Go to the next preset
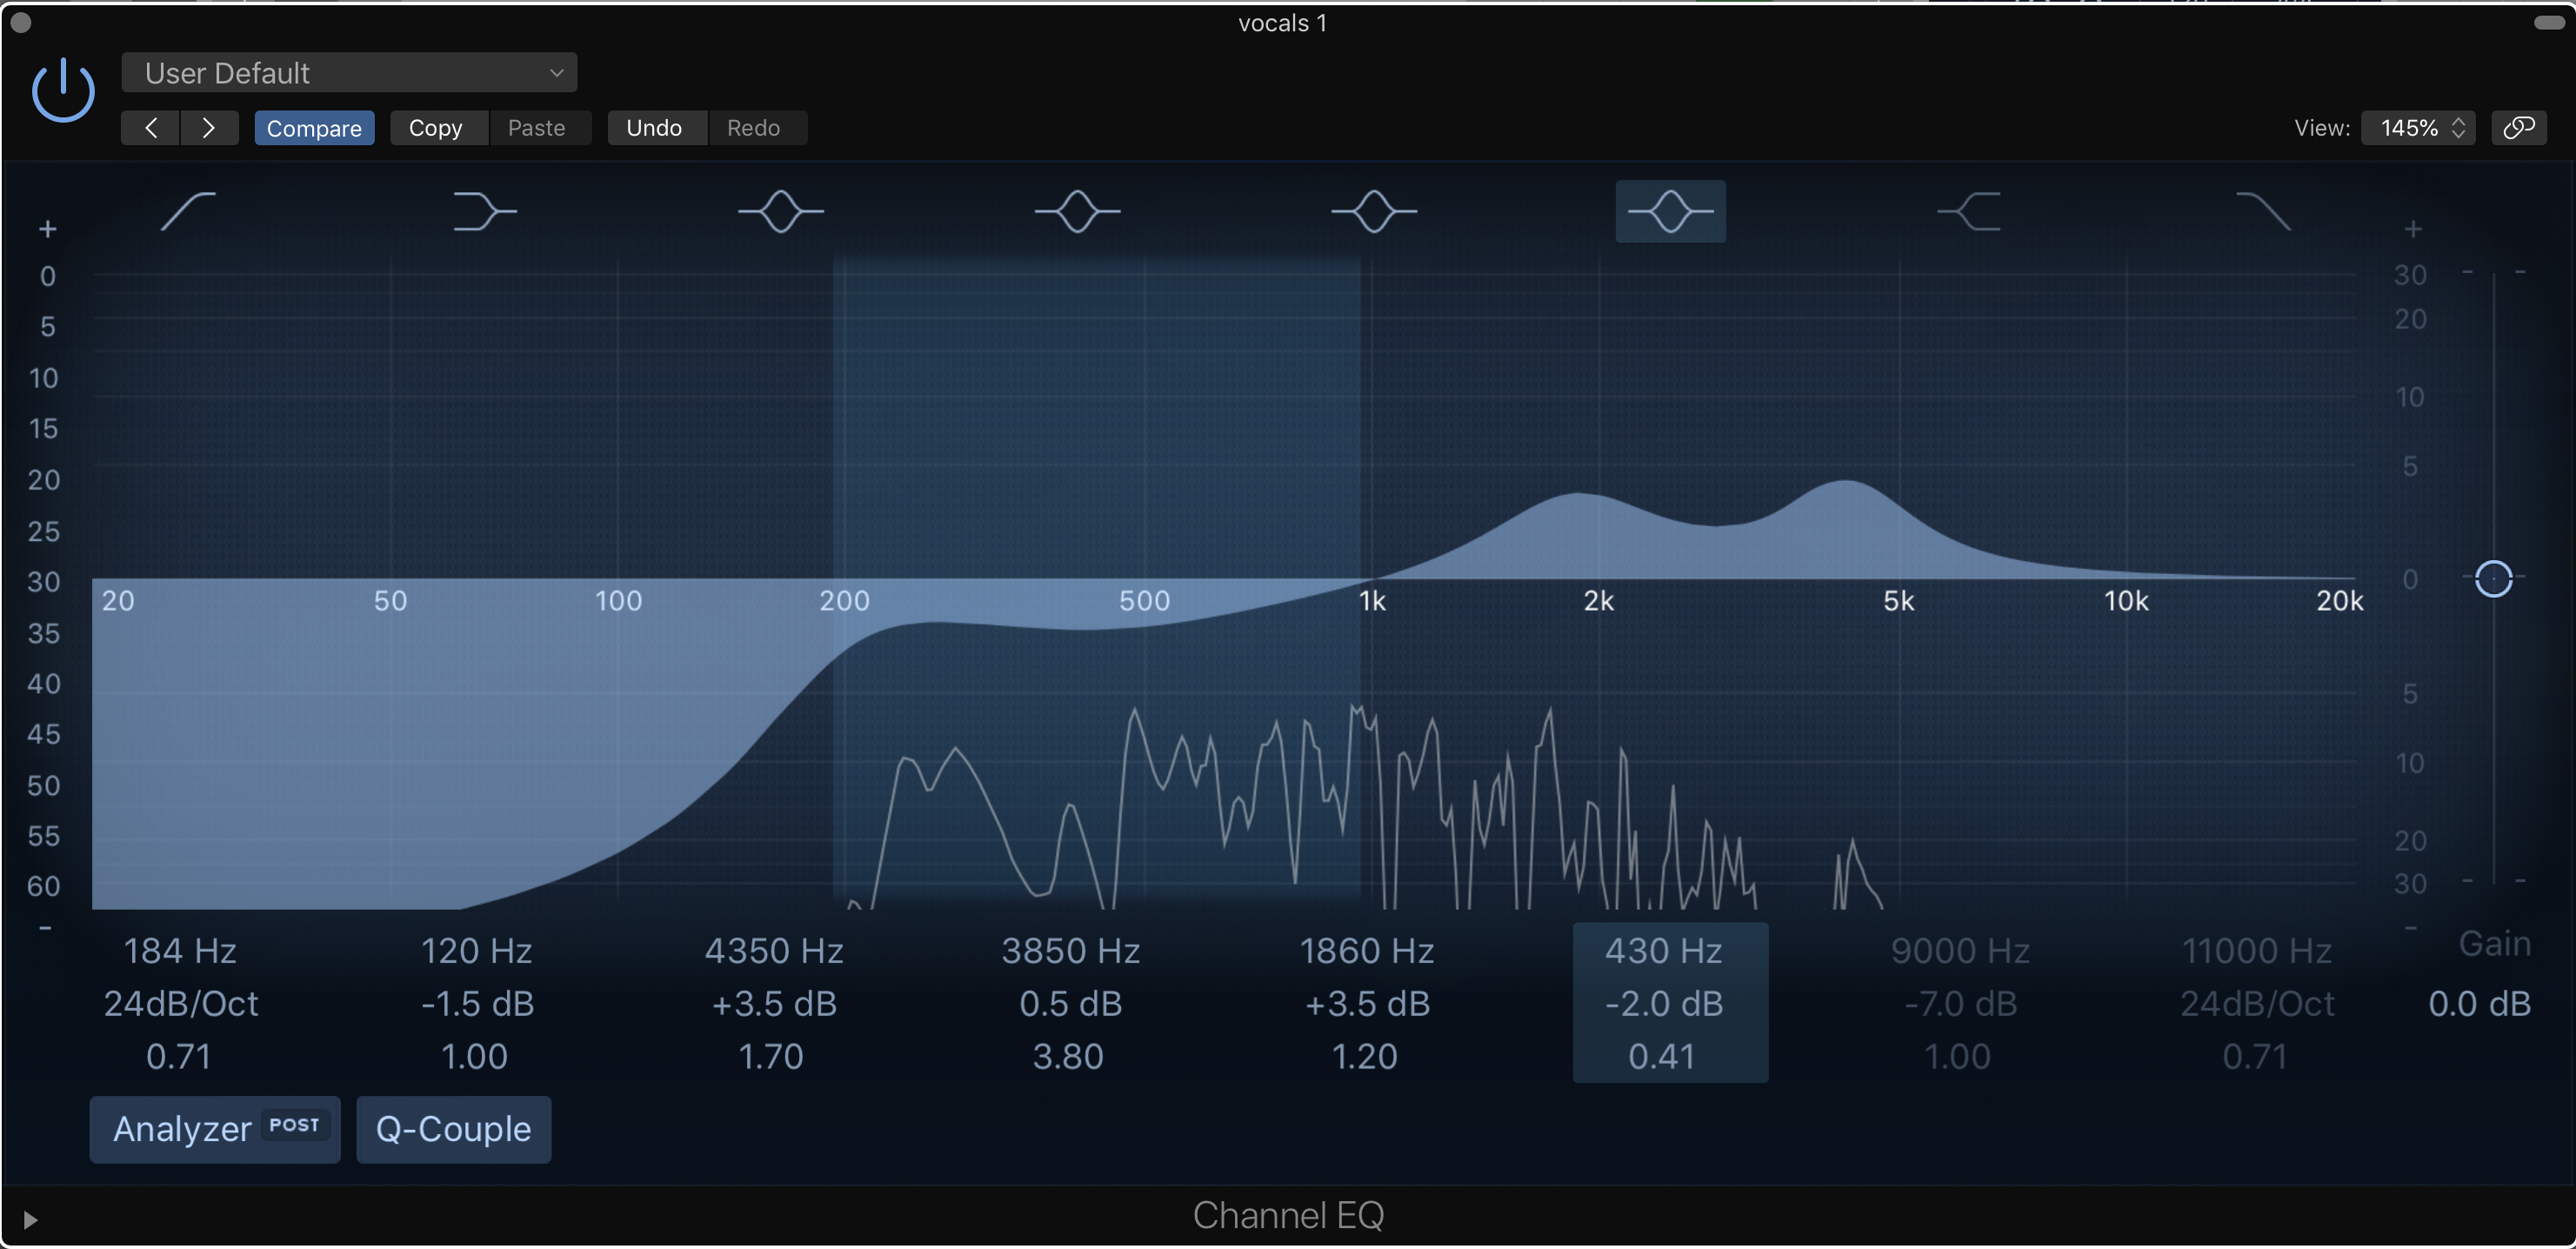The image size is (2576, 1249). click(209, 128)
